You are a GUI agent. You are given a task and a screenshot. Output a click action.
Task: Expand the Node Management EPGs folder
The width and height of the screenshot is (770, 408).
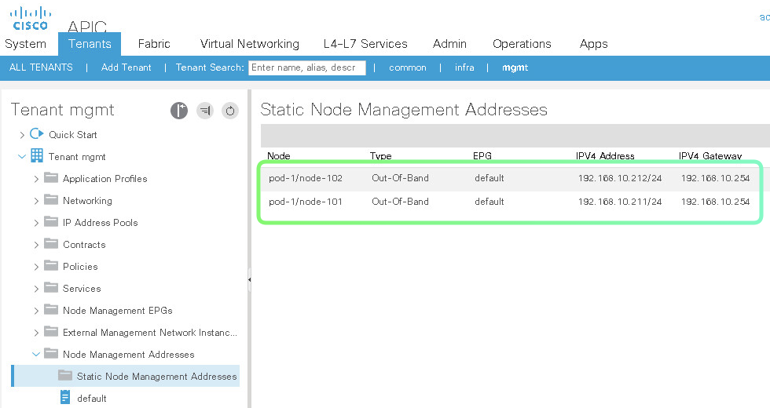[36, 311]
